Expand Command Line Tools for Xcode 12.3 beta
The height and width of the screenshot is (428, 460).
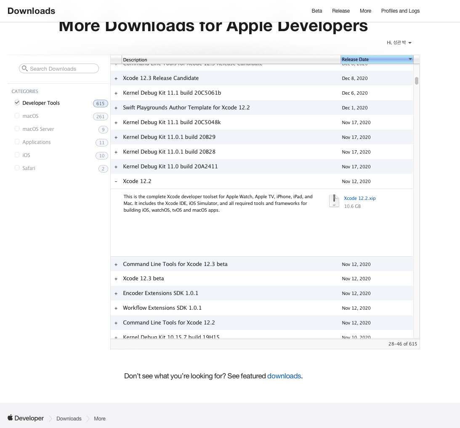[116, 265]
